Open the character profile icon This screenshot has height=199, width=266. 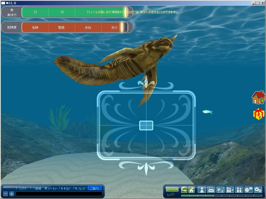click(202, 190)
